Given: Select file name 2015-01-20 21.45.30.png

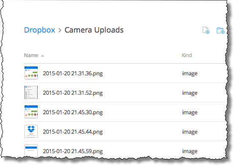Looking at the screenshot, I should (x=73, y=112).
